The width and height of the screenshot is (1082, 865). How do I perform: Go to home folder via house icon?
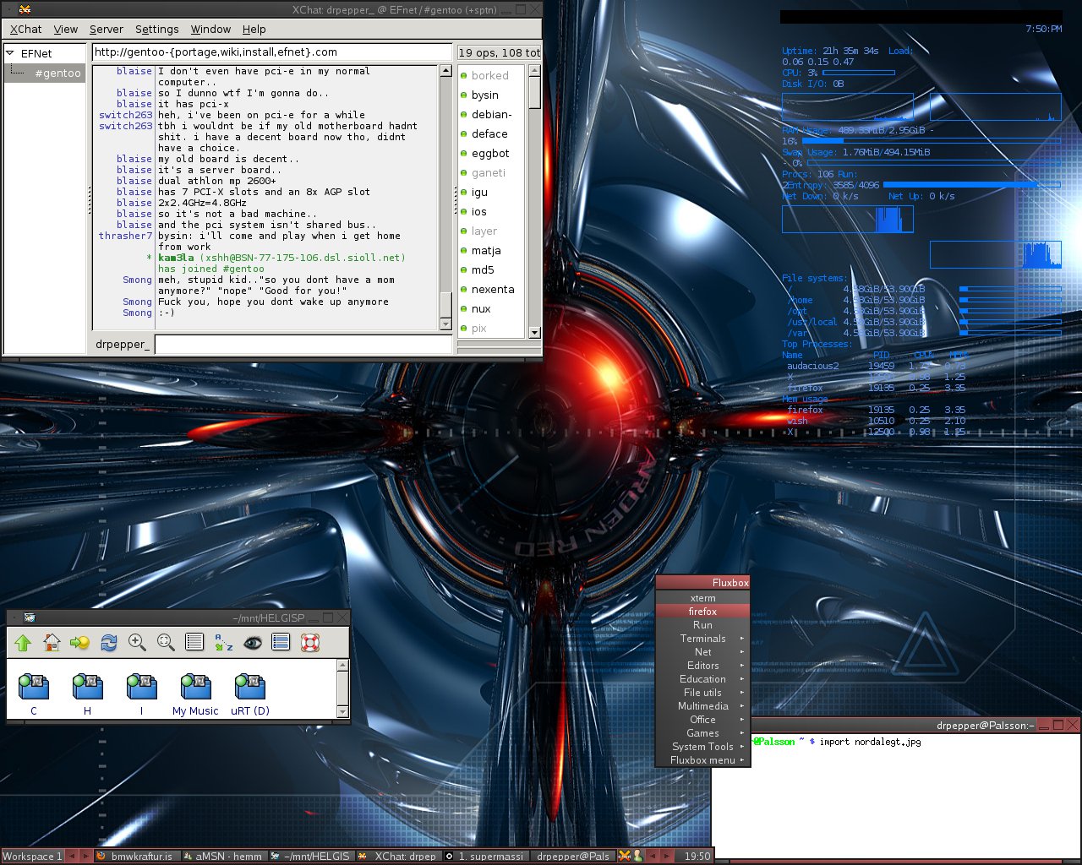[52, 643]
